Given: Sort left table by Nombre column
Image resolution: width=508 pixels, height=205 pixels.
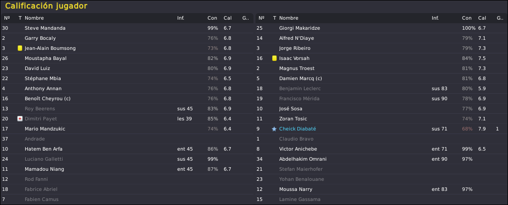Looking at the screenshot, I should 34,18.
